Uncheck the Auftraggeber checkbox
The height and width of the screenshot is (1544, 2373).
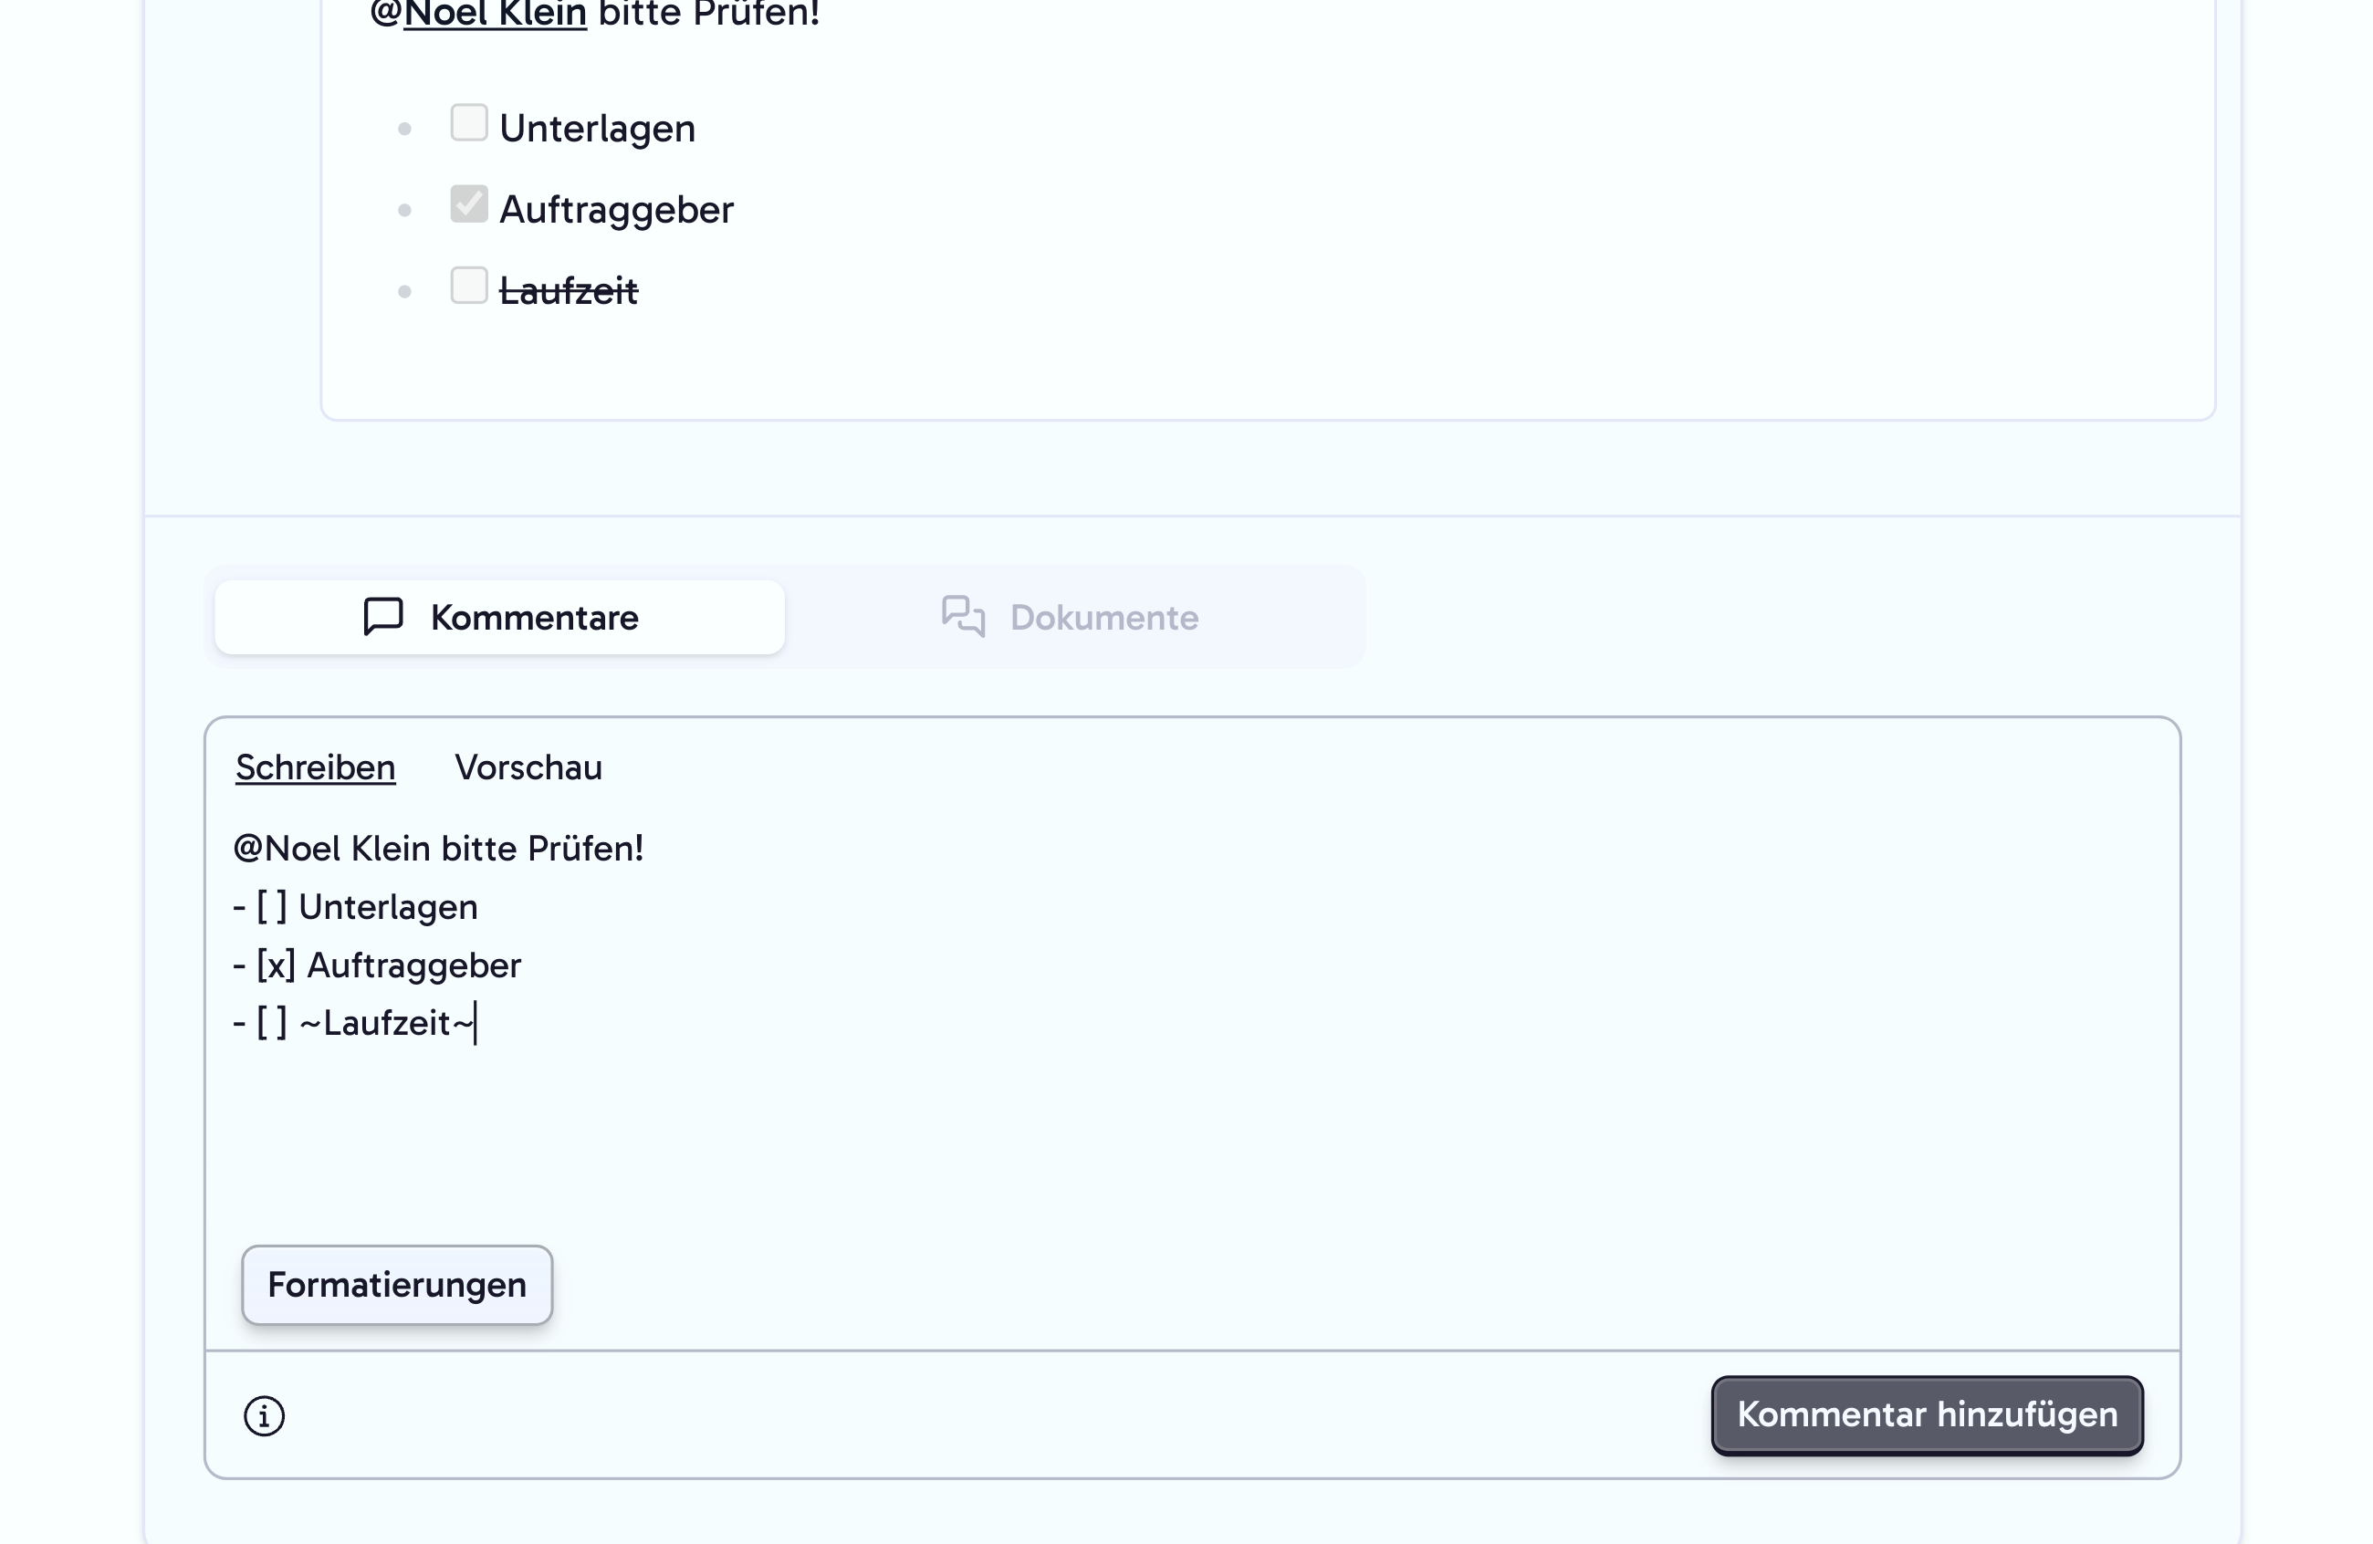pyautogui.click(x=468, y=204)
